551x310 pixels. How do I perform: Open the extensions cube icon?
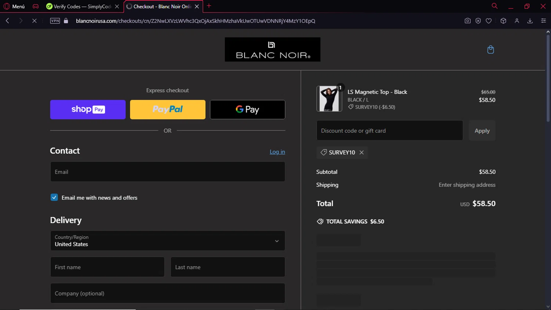click(x=503, y=21)
